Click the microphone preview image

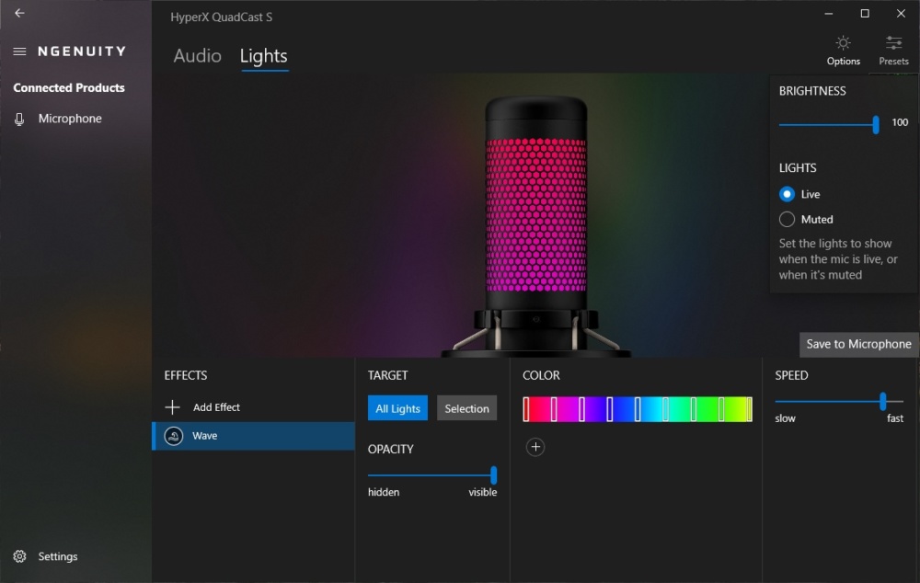click(x=535, y=226)
